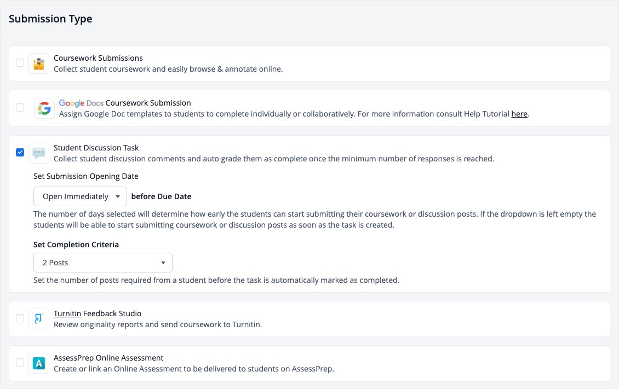Open the Open Immediately dropdown
Viewport: 619px width, 389px height.
tap(80, 196)
